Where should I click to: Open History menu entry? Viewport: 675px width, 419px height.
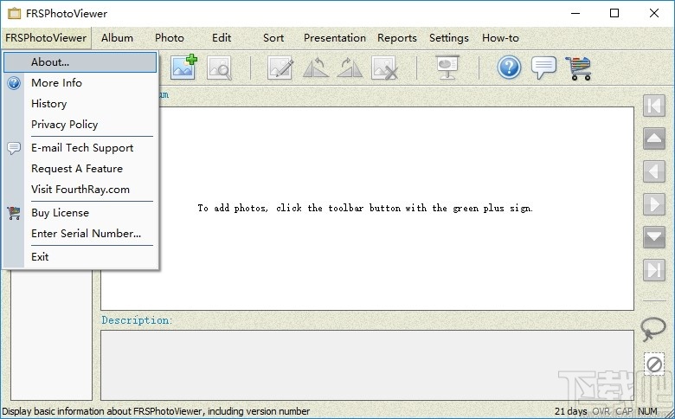pyautogui.click(x=80, y=104)
